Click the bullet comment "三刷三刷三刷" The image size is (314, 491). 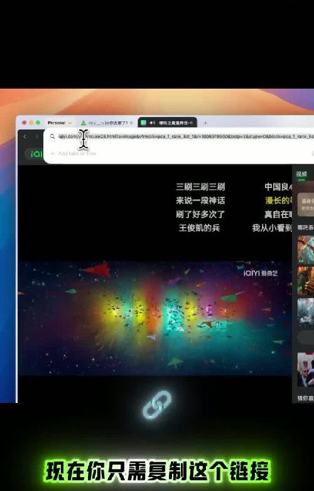200,187
